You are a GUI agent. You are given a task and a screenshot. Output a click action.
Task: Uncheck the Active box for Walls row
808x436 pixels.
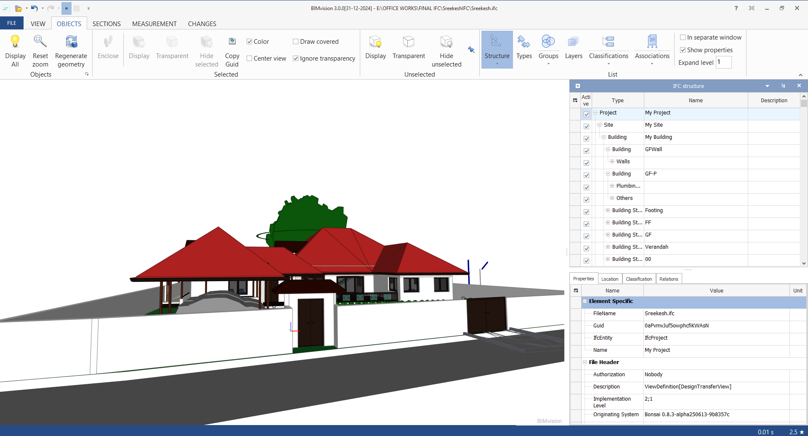586,163
